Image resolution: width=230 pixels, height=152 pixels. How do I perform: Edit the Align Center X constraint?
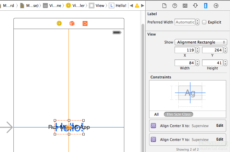pos(220,126)
